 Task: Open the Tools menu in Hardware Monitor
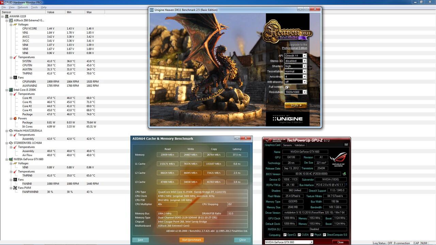point(34,7)
